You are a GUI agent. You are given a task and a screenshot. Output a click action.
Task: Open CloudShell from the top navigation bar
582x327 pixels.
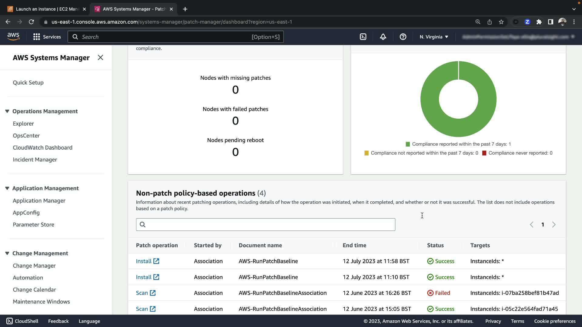tap(363, 37)
